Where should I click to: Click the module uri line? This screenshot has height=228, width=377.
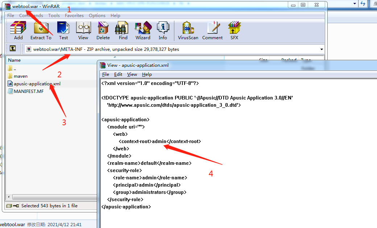coord(126,127)
